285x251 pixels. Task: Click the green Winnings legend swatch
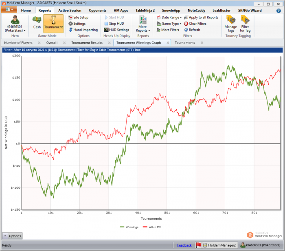tap(122, 227)
